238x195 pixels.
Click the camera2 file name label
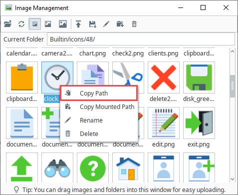click(x=57, y=53)
